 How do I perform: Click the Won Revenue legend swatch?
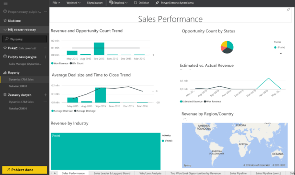pyautogui.click(x=52, y=63)
